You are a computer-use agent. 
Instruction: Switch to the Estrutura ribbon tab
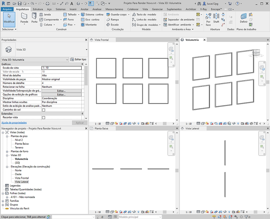click(38, 9)
